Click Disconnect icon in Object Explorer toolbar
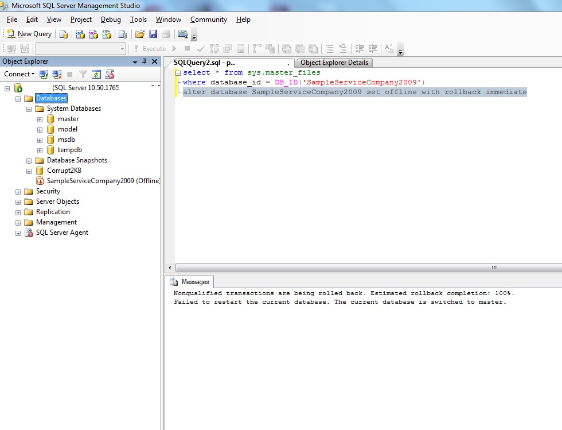562x430 pixels. pos(57,74)
